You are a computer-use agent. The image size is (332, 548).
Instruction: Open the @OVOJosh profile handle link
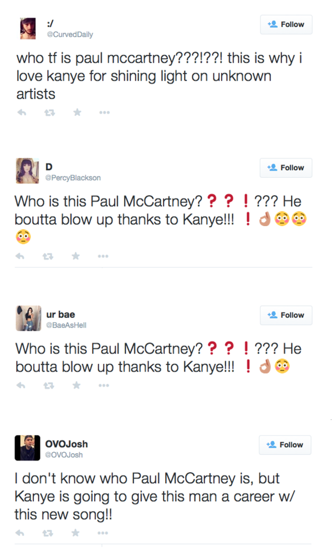(x=64, y=455)
